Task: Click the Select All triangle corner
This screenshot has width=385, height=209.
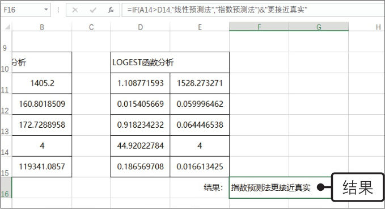Action: [x=7, y=27]
